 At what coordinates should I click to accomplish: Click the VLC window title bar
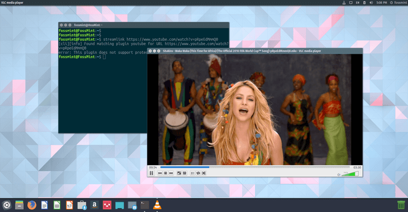[255, 51]
